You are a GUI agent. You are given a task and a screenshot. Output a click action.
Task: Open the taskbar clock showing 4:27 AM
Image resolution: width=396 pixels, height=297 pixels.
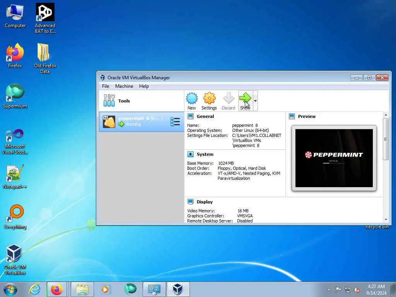[376, 290]
